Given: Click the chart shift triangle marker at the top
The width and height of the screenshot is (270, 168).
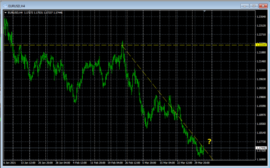Looking at the screenshot, I should point(204,11).
